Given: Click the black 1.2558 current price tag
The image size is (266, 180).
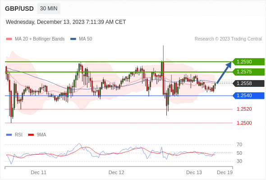Looking at the screenshot, I should coord(248,83).
